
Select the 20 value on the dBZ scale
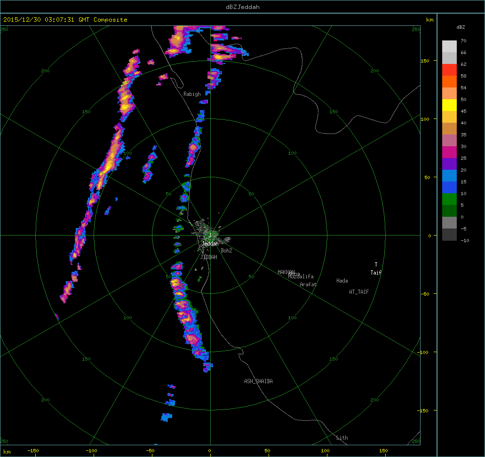click(463, 170)
